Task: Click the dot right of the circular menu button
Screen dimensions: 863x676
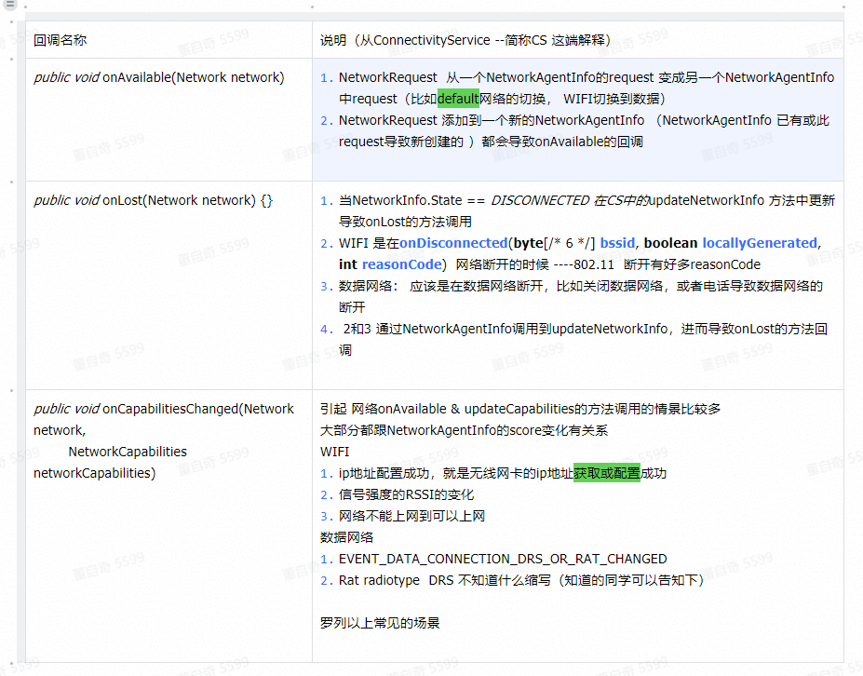Action: 25,7
